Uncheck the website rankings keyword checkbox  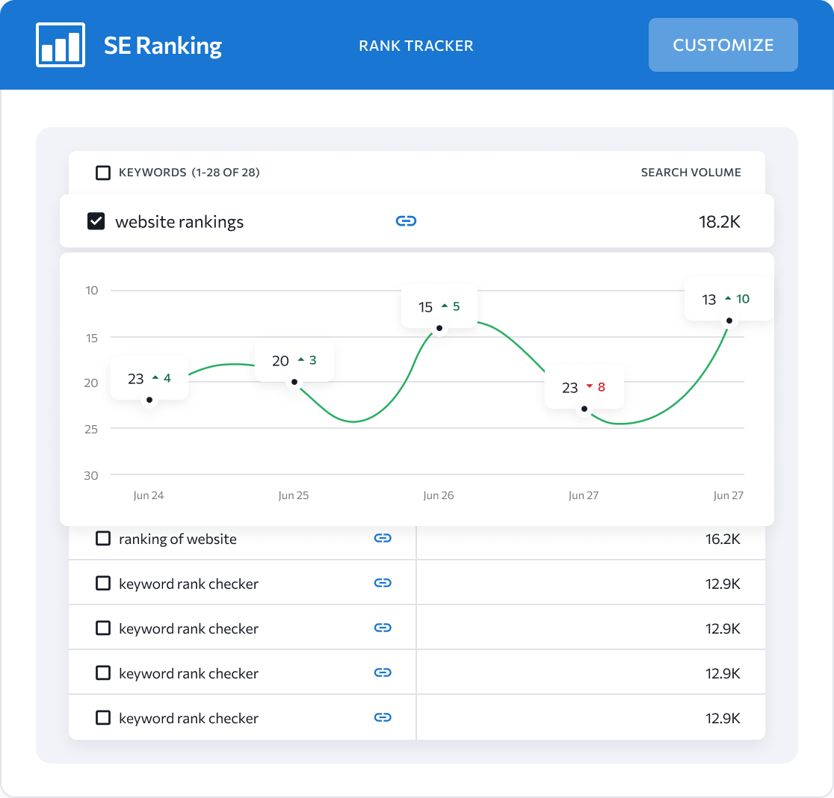tap(96, 221)
